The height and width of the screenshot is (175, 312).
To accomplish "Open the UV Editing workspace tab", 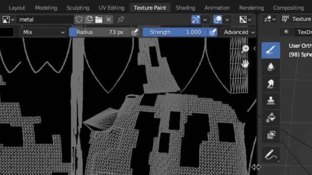I will (112, 8).
